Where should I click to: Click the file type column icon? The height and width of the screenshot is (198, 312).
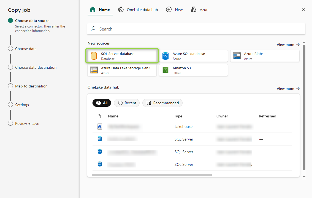point(99,116)
